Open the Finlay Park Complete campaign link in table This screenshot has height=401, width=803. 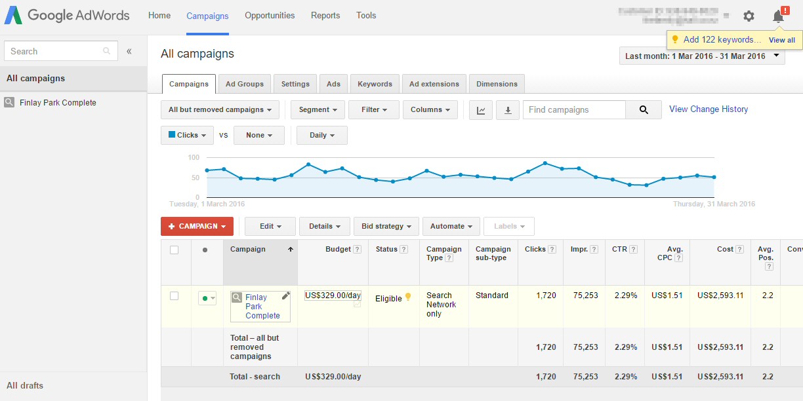click(262, 307)
